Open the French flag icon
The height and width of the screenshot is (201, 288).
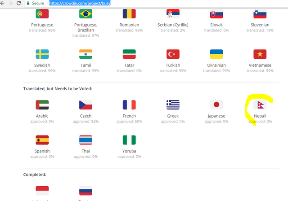[129, 105]
